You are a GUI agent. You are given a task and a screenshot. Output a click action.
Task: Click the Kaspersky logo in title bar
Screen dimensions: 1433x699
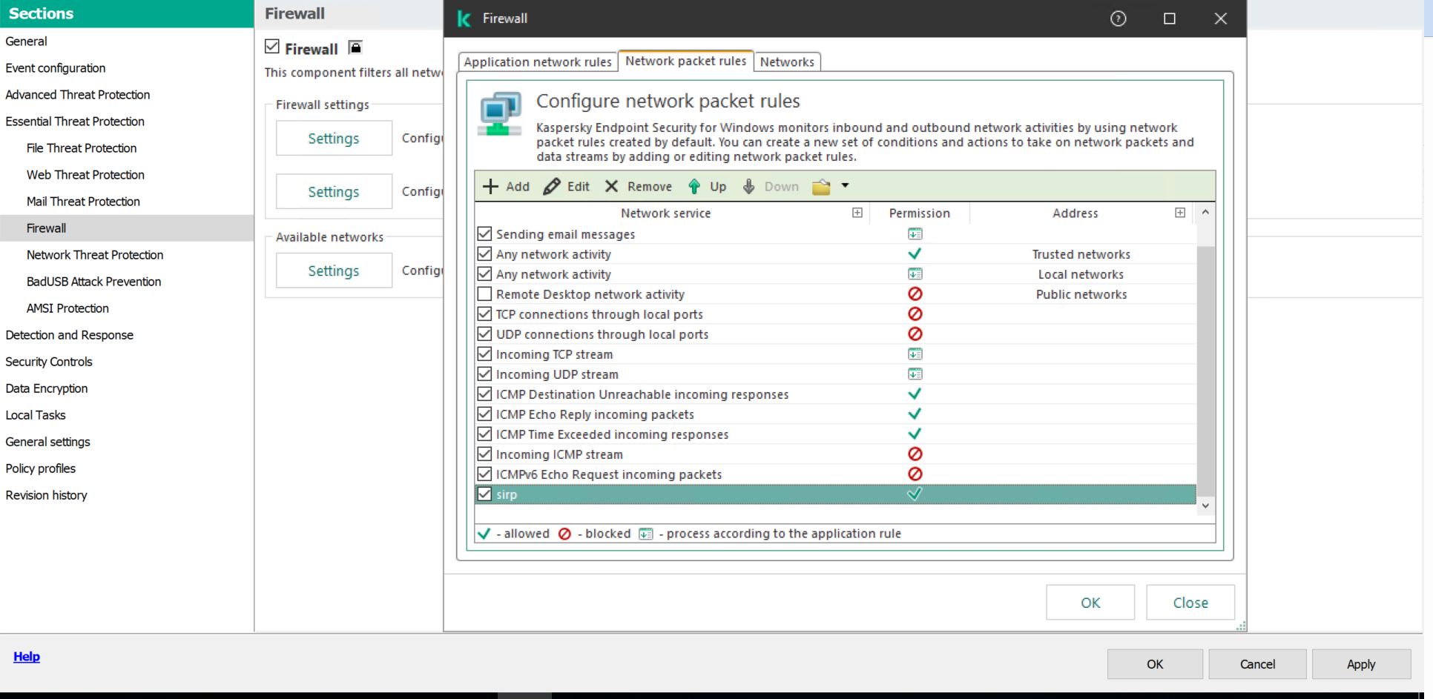click(x=464, y=19)
